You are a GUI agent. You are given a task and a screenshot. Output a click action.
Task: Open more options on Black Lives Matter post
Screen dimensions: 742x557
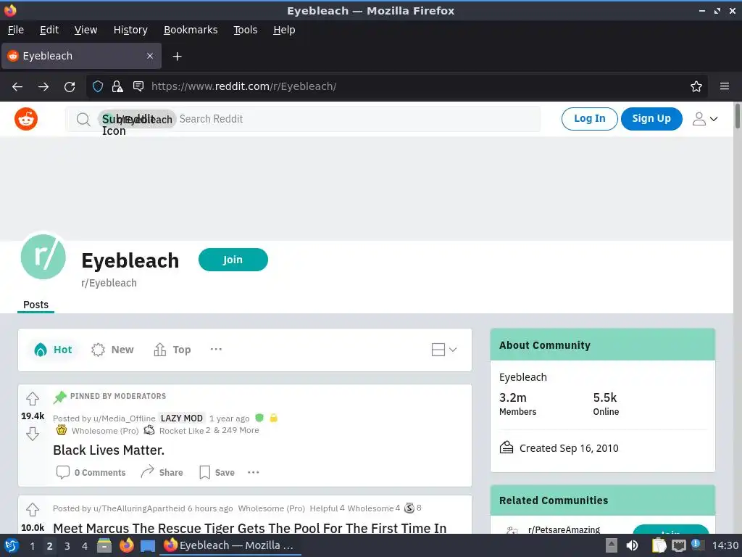point(254,472)
